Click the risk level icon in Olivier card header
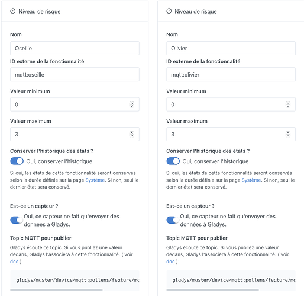The image size is (304, 296). tap(169, 11)
